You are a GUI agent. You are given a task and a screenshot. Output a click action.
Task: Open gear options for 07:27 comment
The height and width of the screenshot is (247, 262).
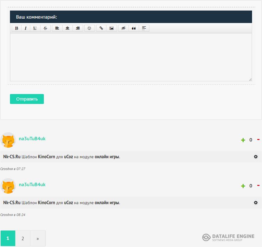(256, 157)
